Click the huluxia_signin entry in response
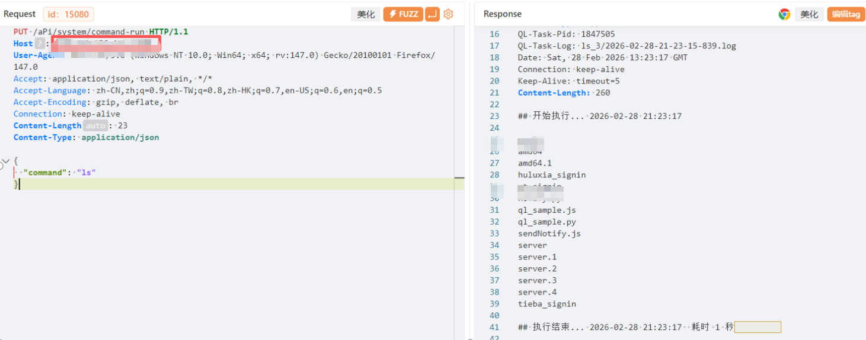This screenshot has width=866, height=340. point(551,174)
